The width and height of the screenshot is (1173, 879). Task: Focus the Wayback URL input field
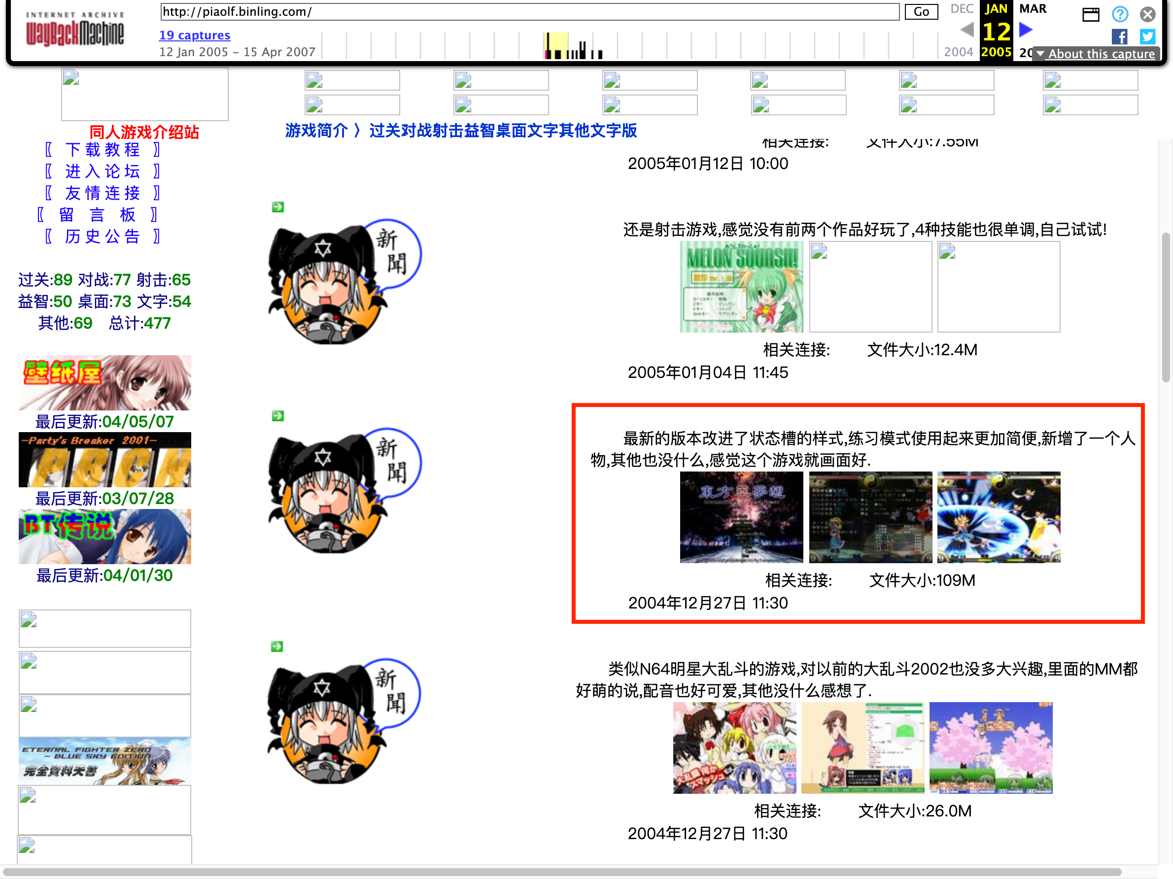[529, 12]
